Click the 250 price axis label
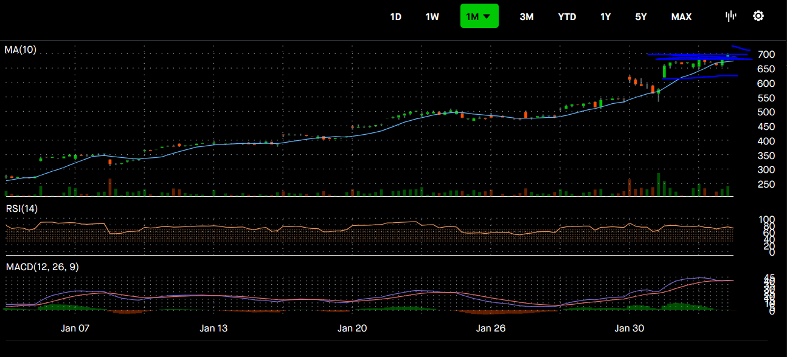The image size is (787, 357). click(x=766, y=185)
